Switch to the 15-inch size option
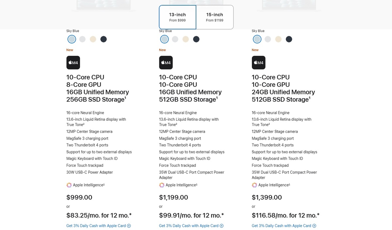392x230 pixels. pyautogui.click(x=215, y=17)
